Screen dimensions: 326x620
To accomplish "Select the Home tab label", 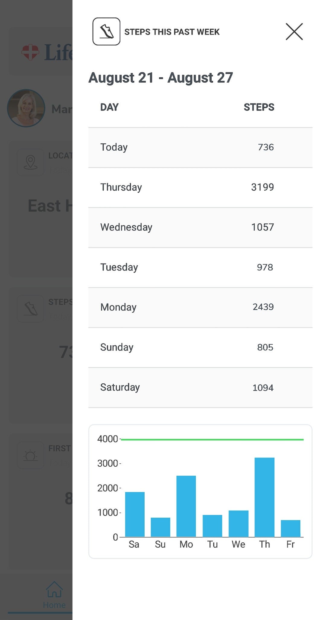I will coord(54,605).
